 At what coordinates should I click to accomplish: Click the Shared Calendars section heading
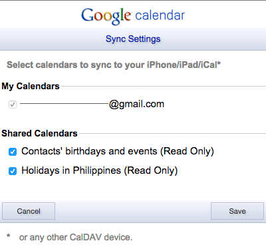[39, 133]
